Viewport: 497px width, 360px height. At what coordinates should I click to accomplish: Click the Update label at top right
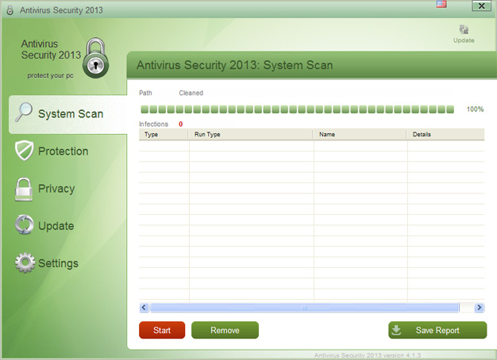464,40
